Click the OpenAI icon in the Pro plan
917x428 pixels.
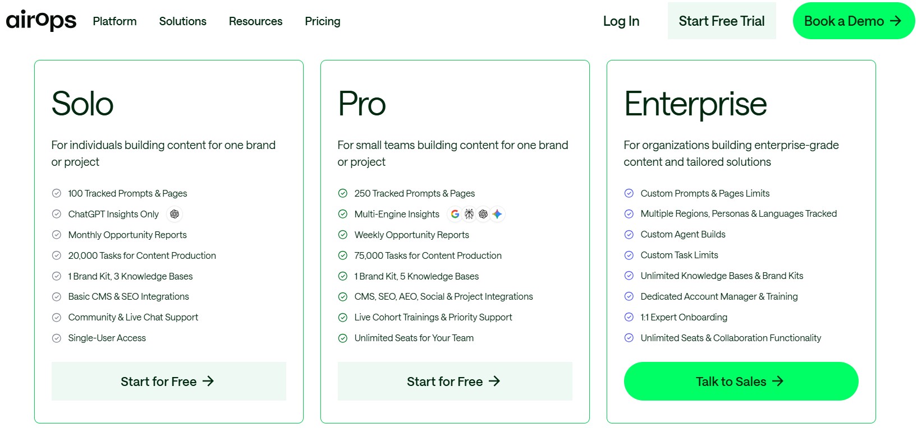click(x=483, y=213)
